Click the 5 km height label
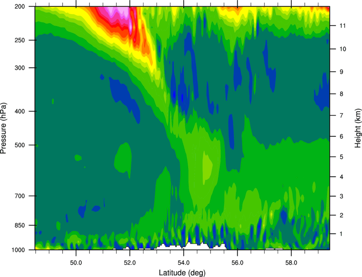The width and height of the screenshot is (362, 277). 342,157
